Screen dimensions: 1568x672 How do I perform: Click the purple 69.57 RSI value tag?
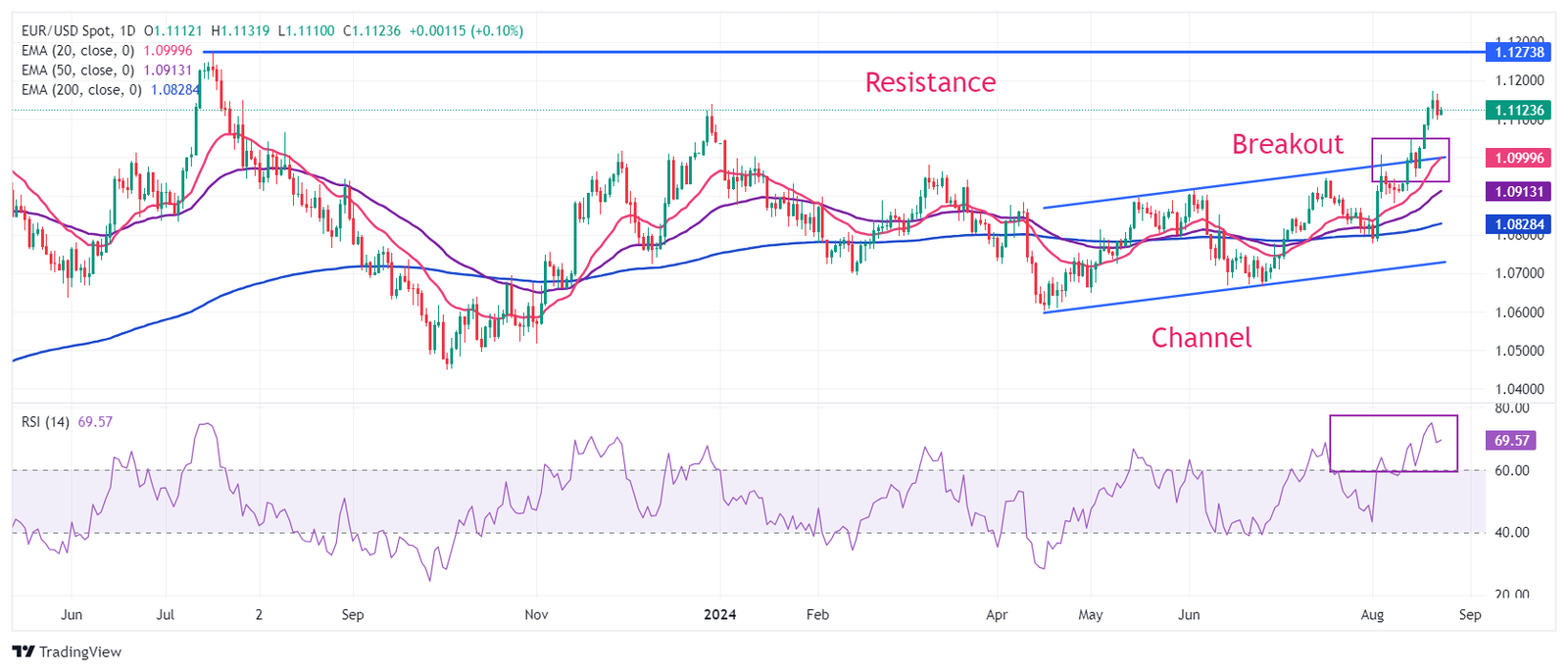pos(1511,441)
